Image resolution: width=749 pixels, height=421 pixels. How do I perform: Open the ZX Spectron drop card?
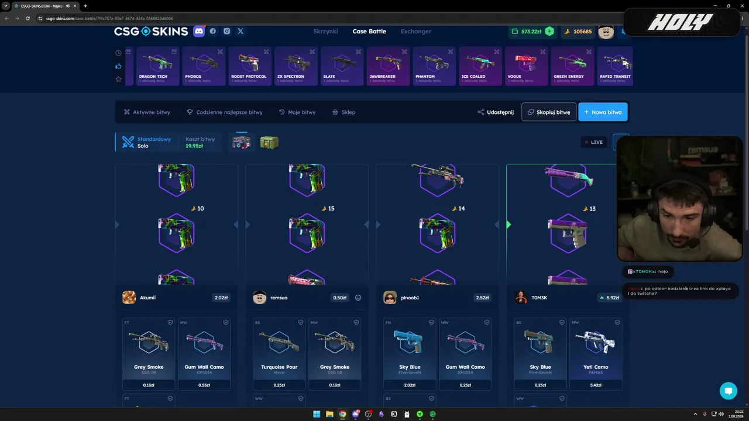pyautogui.click(x=296, y=66)
